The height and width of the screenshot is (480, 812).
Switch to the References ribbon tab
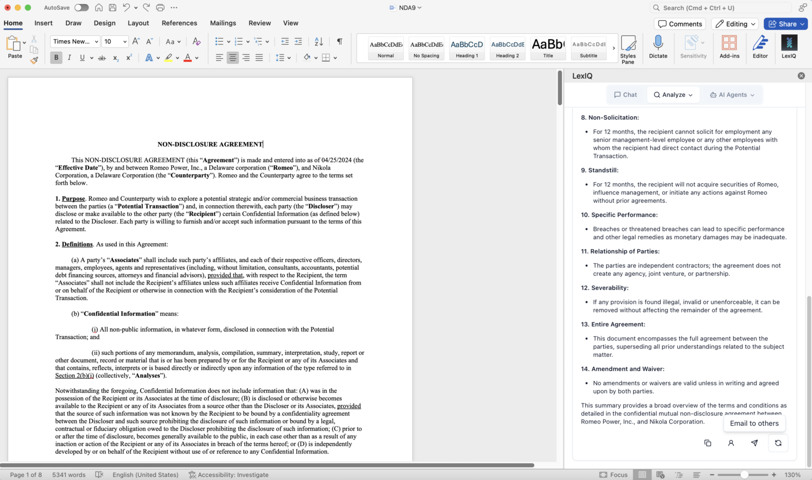click(x=179, y=23)
